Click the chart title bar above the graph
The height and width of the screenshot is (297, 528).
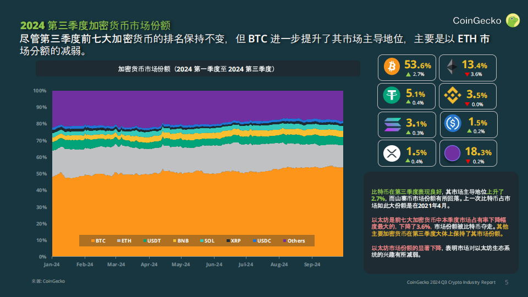198,69
